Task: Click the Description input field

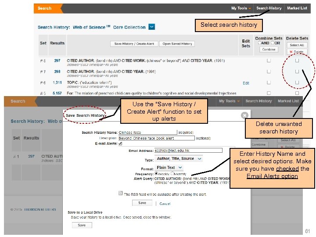Action: 156,138
